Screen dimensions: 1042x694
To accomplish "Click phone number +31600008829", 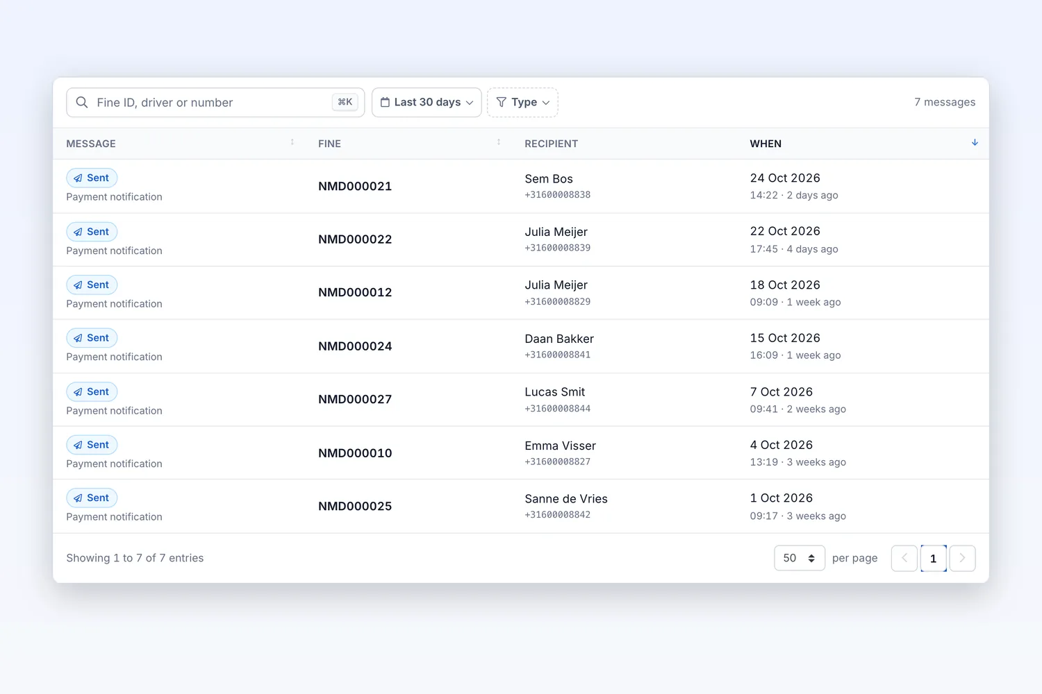I will click(558, 301).
